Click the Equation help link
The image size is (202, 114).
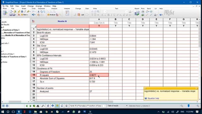(153, 98)
